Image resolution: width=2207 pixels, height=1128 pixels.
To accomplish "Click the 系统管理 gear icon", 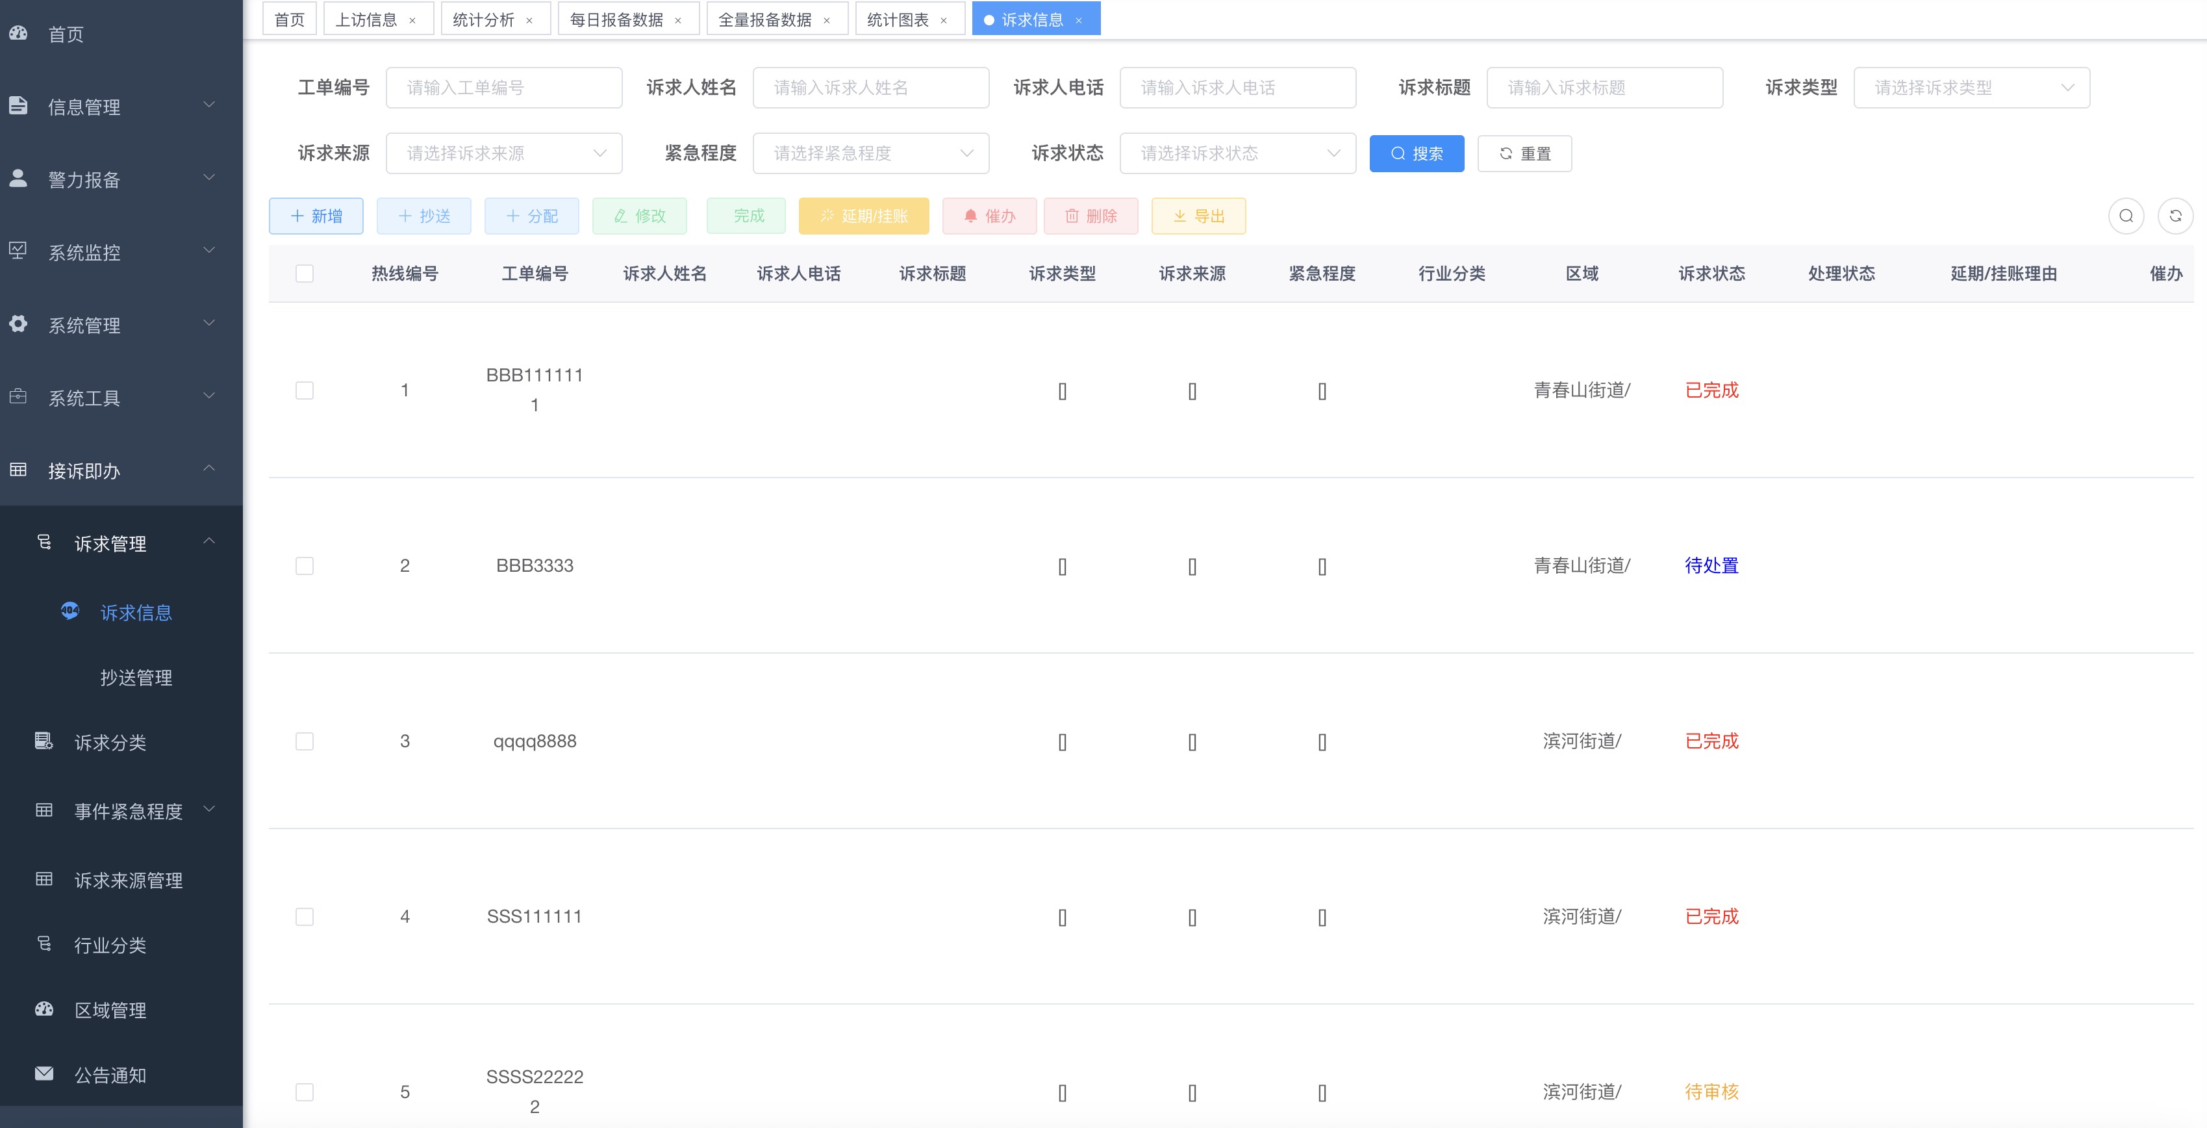I will (x=18, y=324).
